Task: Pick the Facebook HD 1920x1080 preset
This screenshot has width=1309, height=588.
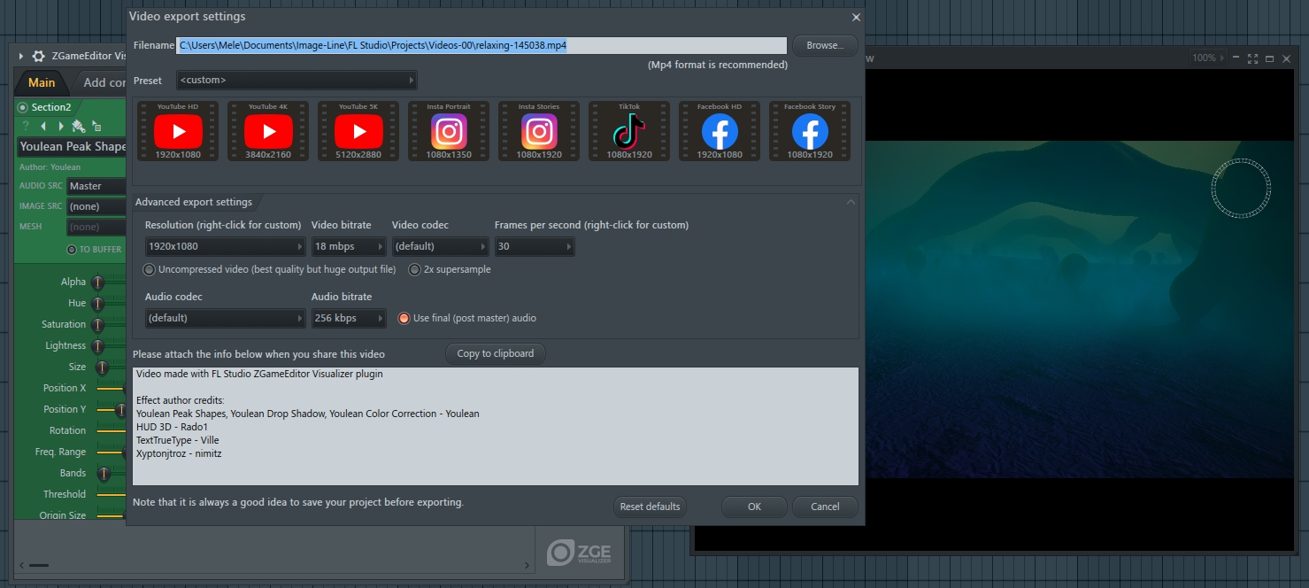Action: click(720, 131)
